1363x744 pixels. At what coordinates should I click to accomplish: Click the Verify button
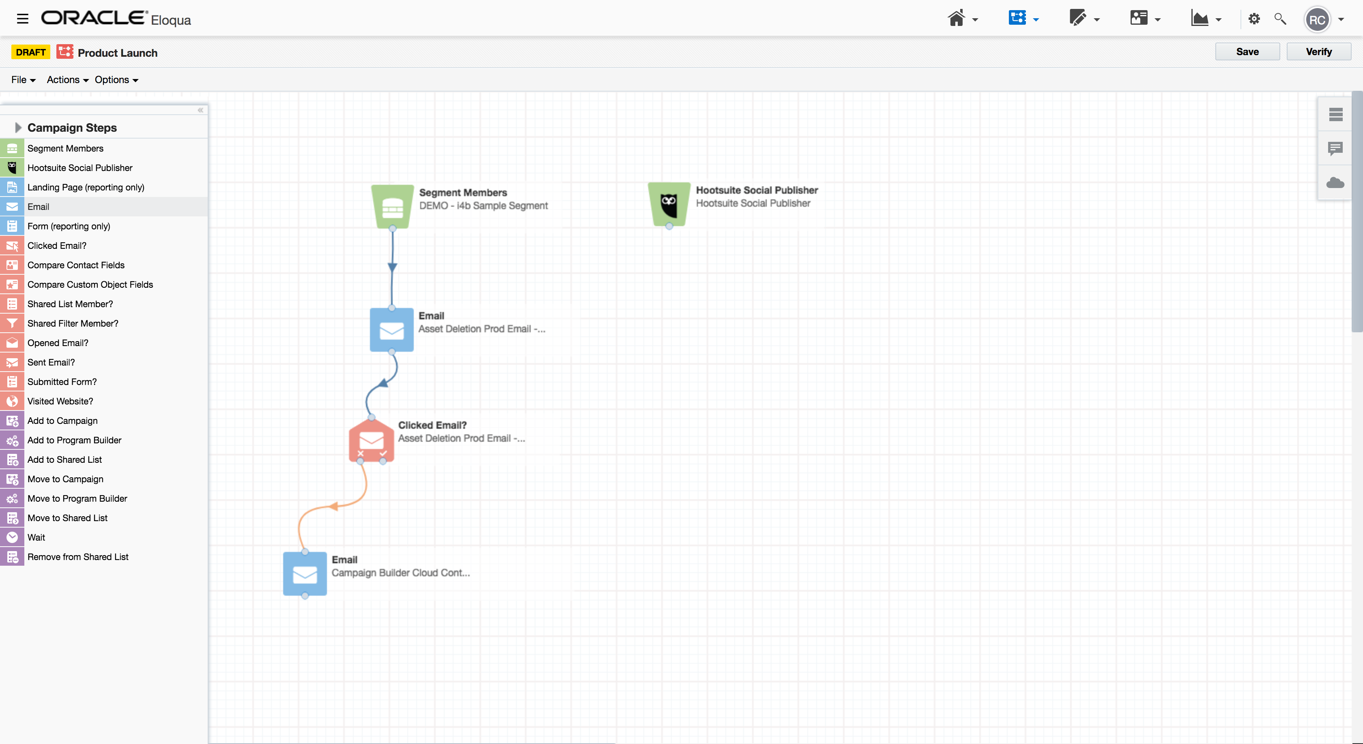[x=1318, y=52]
